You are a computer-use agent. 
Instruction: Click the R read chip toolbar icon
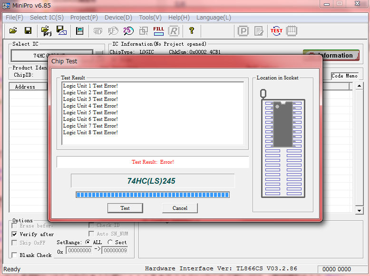tap(174, 31)
